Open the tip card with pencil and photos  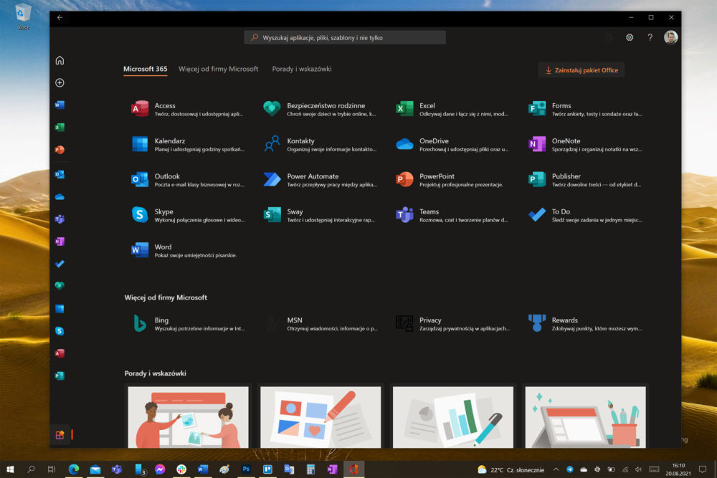coord(320,417)
